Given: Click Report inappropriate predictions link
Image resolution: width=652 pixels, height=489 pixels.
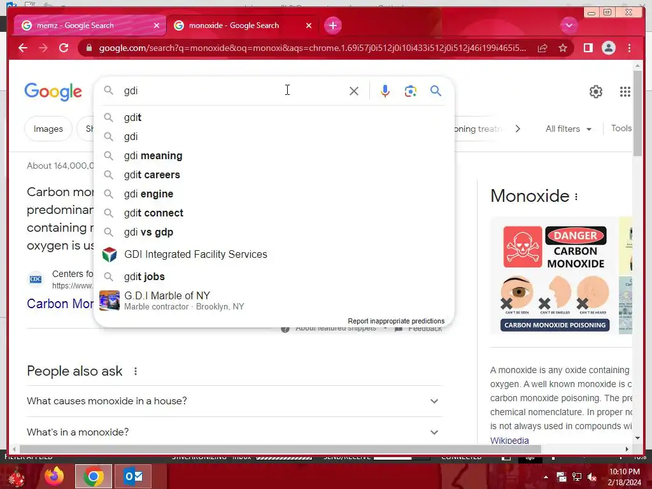Looking at the screenshot, I should click(x=396, y=321).
